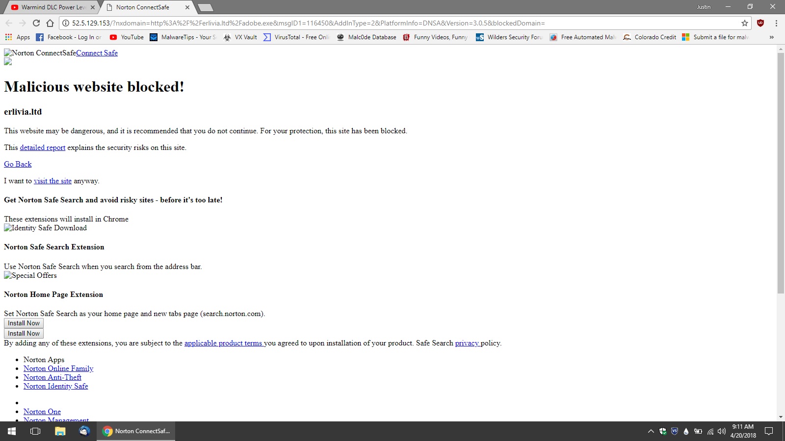Image resolution: width=785 pixels, height=441 pixels.
Task: Open the VirusTotal bookmark
Action: point(296,37)
